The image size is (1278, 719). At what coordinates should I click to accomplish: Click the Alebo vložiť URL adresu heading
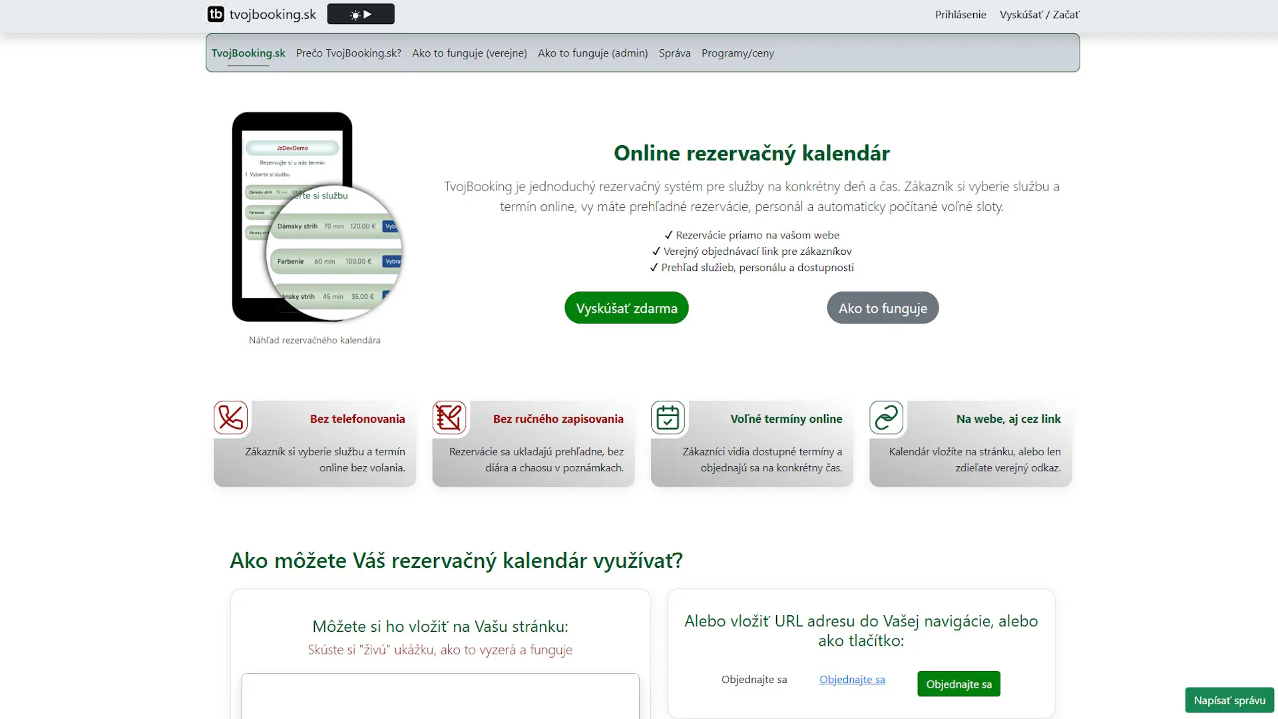coord(861,630)
